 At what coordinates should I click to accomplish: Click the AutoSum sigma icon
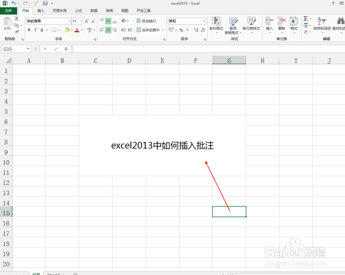306,19
